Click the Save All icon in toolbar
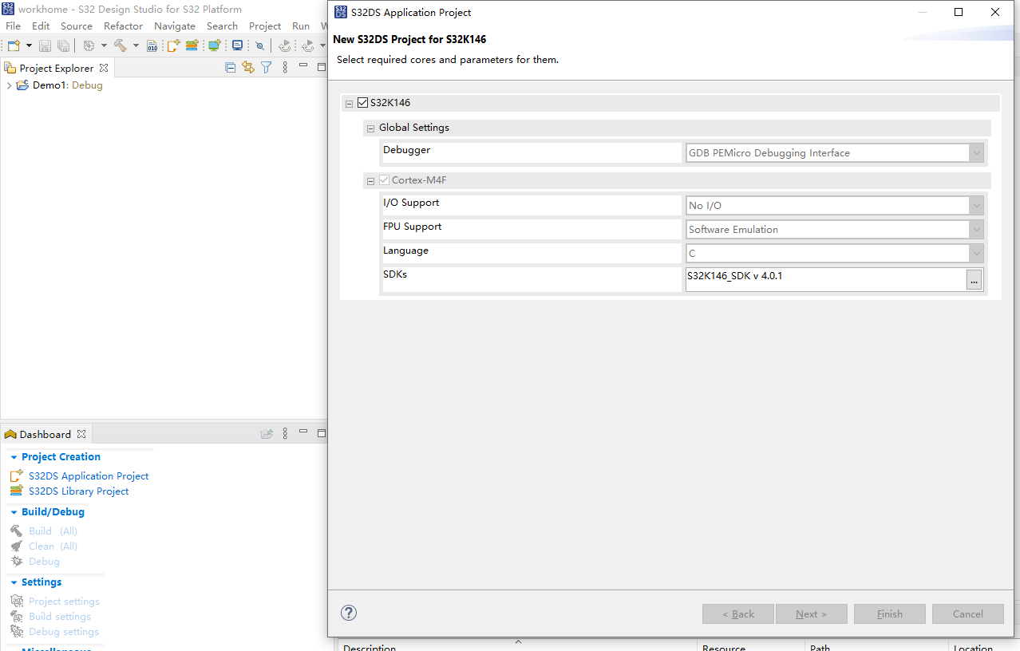 (x=63, y=46)
